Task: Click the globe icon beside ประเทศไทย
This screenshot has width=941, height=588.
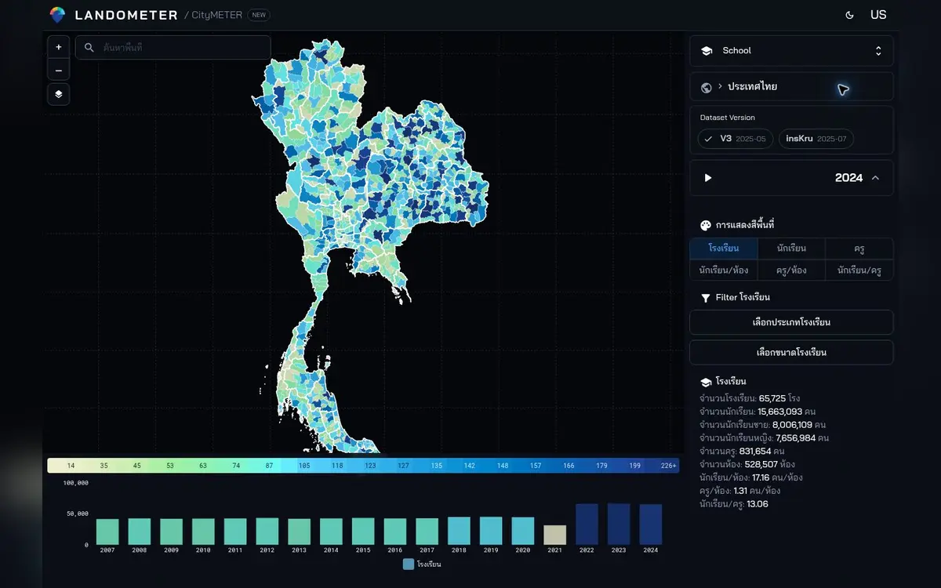Action: click(x=707, y=87)
